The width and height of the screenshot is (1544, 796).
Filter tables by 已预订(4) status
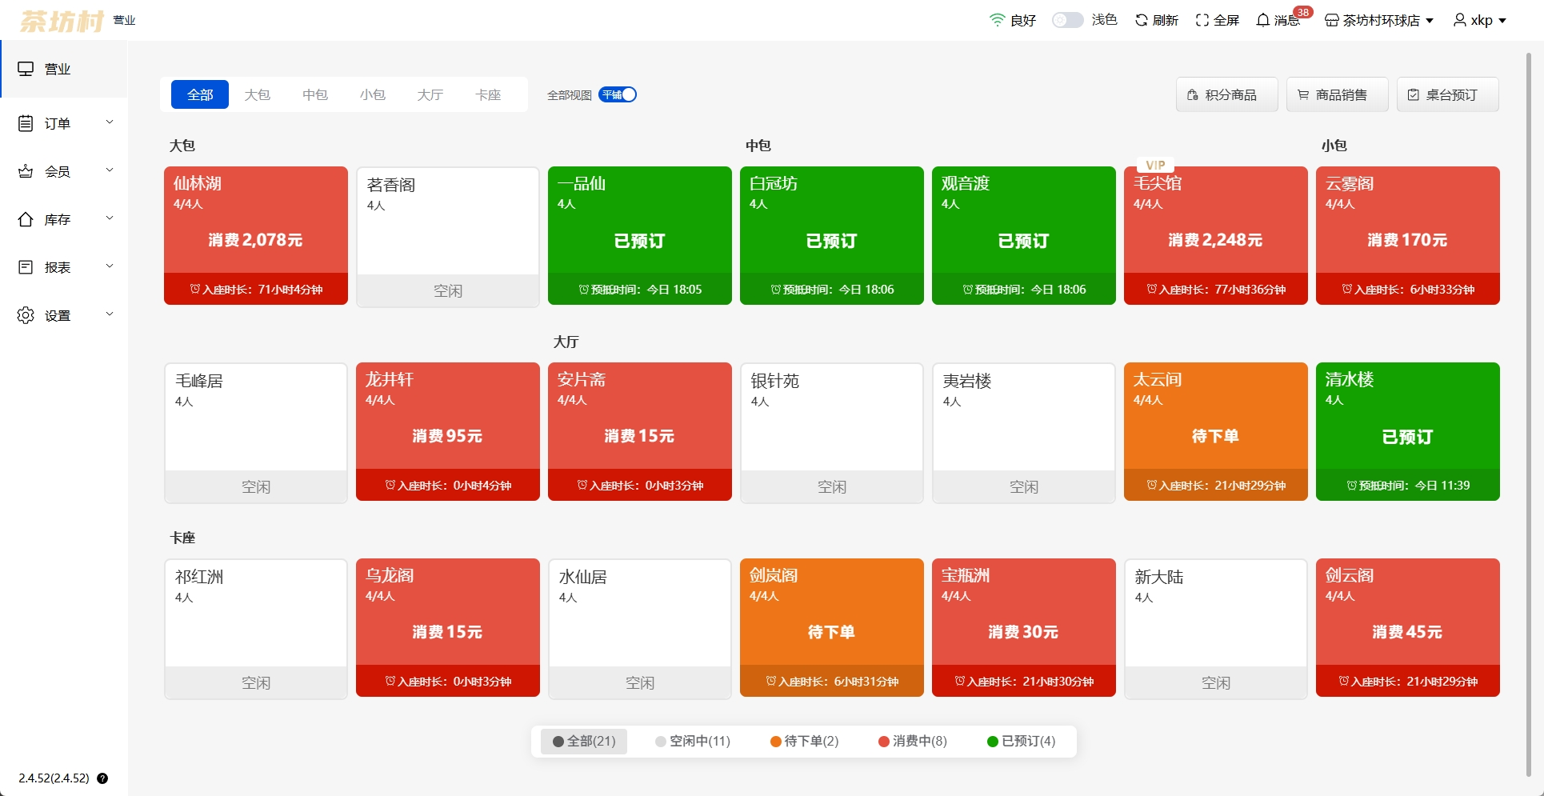click(1022, 742)
